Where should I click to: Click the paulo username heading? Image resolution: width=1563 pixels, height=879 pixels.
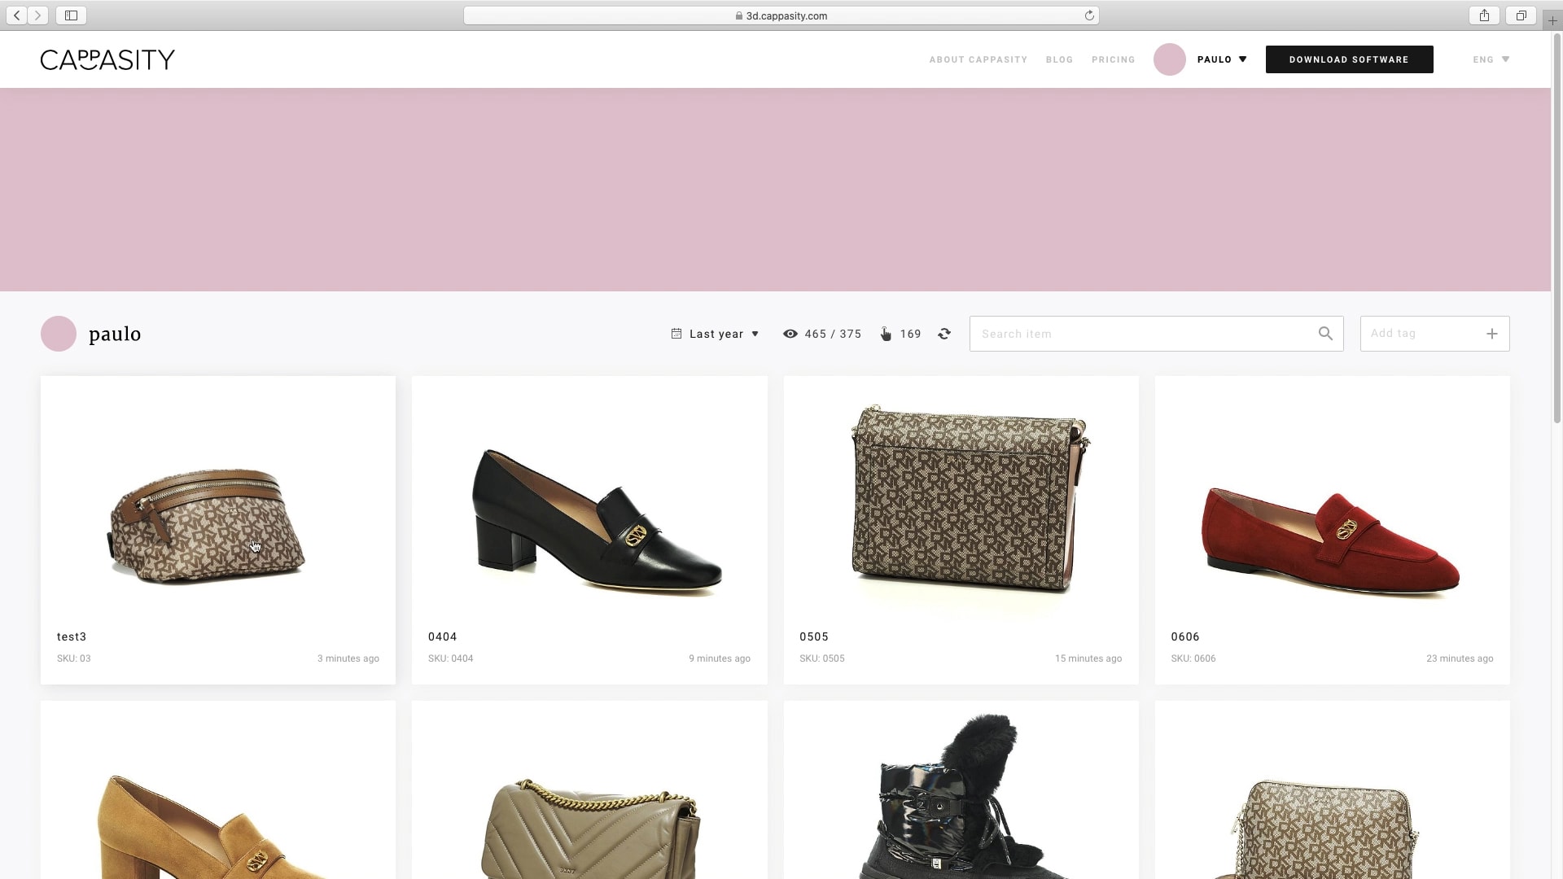click(115, 335)
